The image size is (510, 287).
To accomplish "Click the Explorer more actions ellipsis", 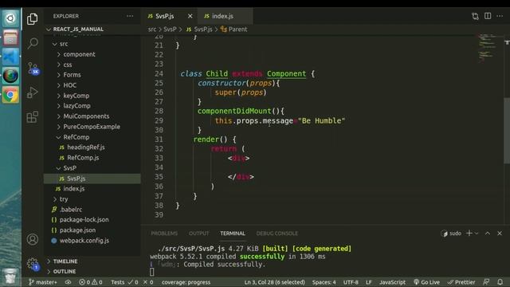I will (x=130, y=16).
